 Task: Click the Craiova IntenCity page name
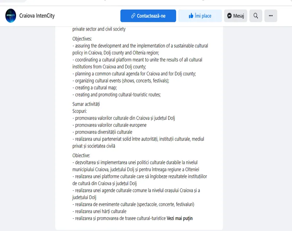point(37,16)
